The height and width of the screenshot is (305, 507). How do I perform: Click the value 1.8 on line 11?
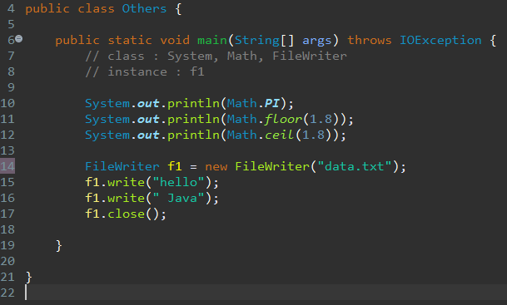pos(321,119)
